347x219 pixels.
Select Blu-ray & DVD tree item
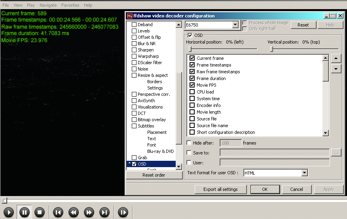click(161, 151)
